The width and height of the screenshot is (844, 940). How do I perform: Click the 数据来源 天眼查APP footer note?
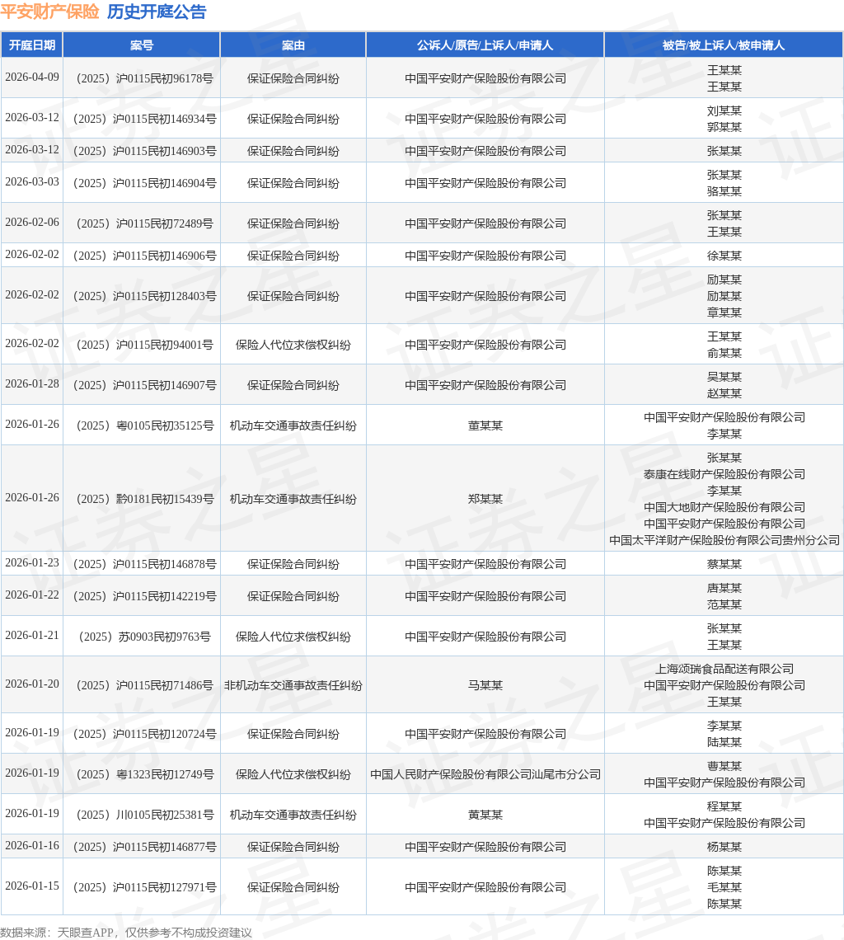[x=126, y=933]
